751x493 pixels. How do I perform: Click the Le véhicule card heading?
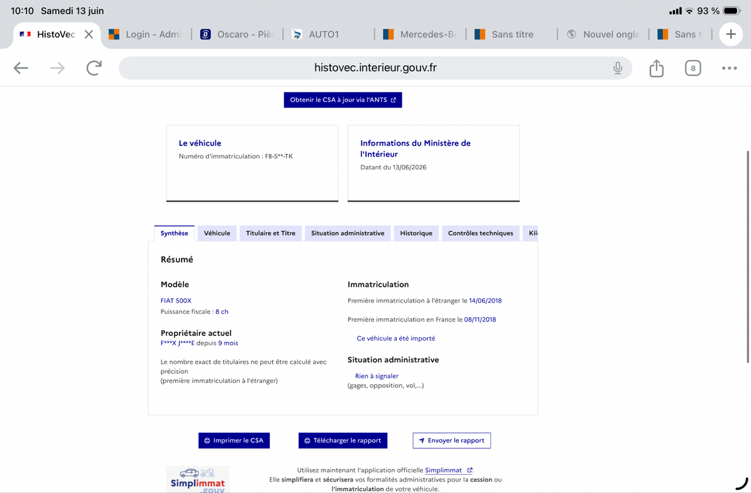click(x=200, y=143)
